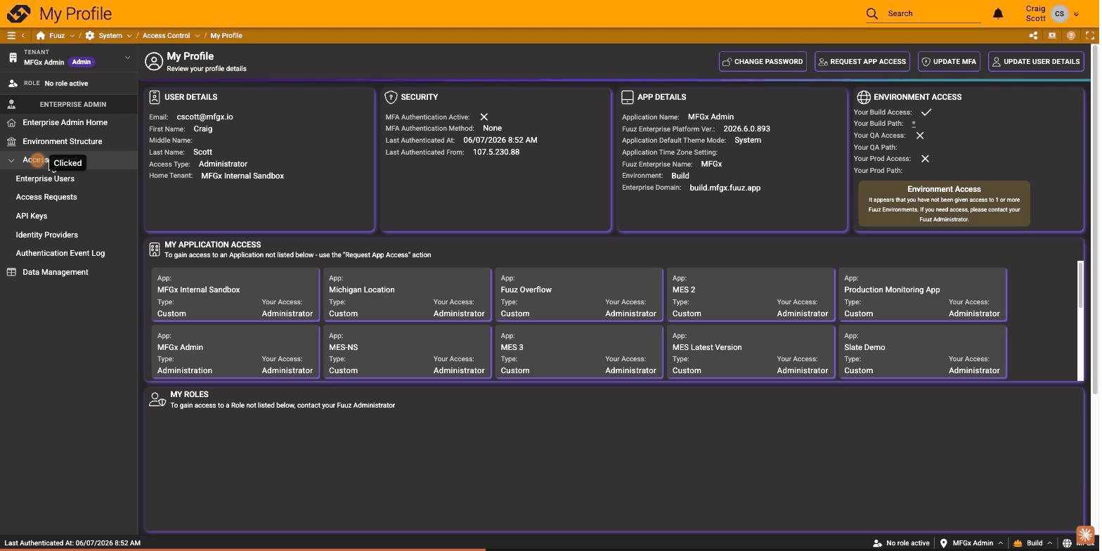The image size is (1102, 551).
Task: Open Data Management section
Action: pos(56,273)
